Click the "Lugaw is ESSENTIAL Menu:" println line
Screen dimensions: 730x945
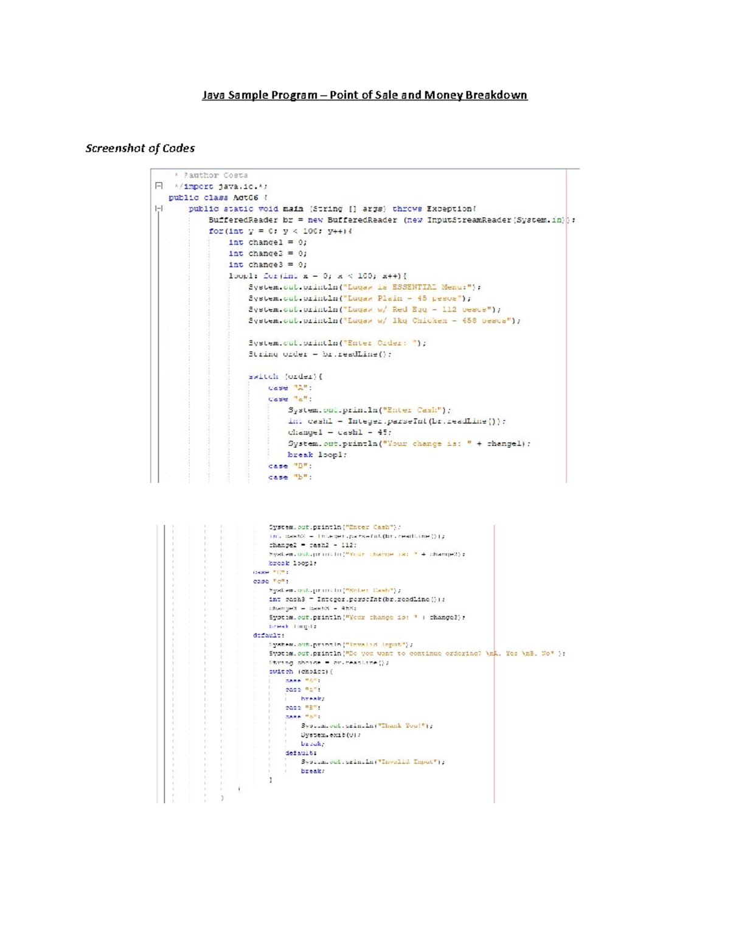click(365, 287)
